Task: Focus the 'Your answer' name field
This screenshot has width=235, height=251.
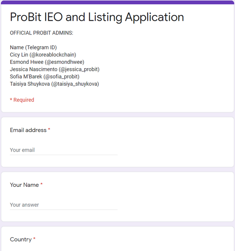Action: (63, 205)
